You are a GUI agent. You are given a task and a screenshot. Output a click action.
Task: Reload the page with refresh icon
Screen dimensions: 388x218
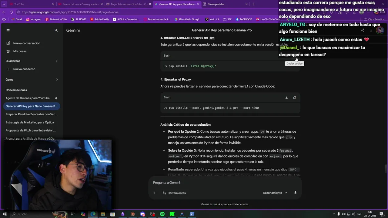pos(11,12)
